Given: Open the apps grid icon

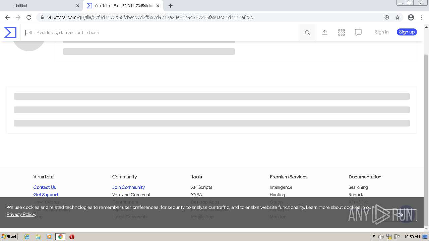Looking at the screenshot, I should pos(342,32).
